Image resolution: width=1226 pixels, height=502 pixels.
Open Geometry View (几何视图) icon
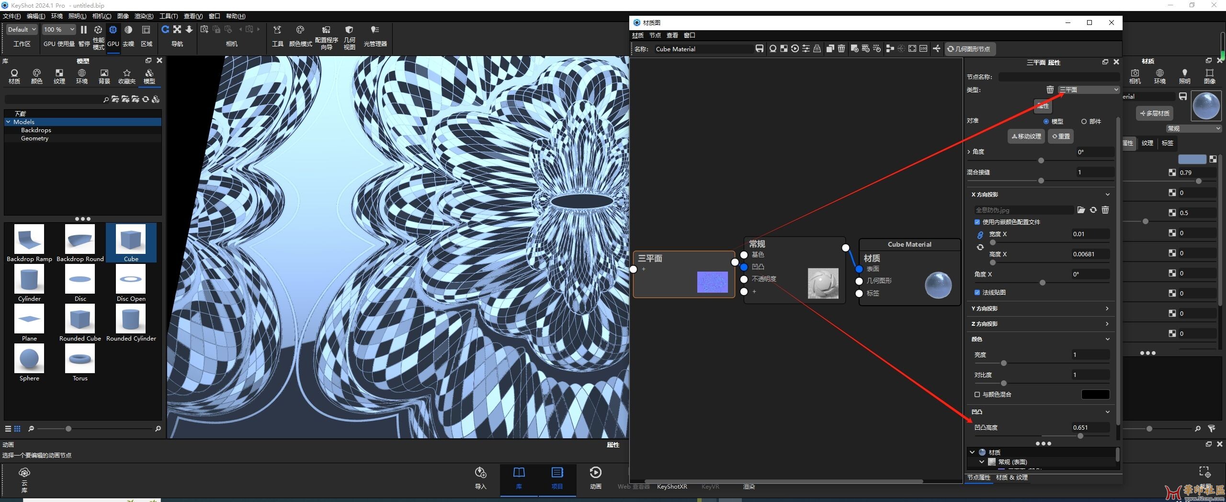click(349, 30)
